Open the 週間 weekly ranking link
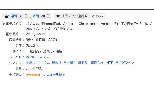Viewport: 154px width, 101px height. coord(14,16)
